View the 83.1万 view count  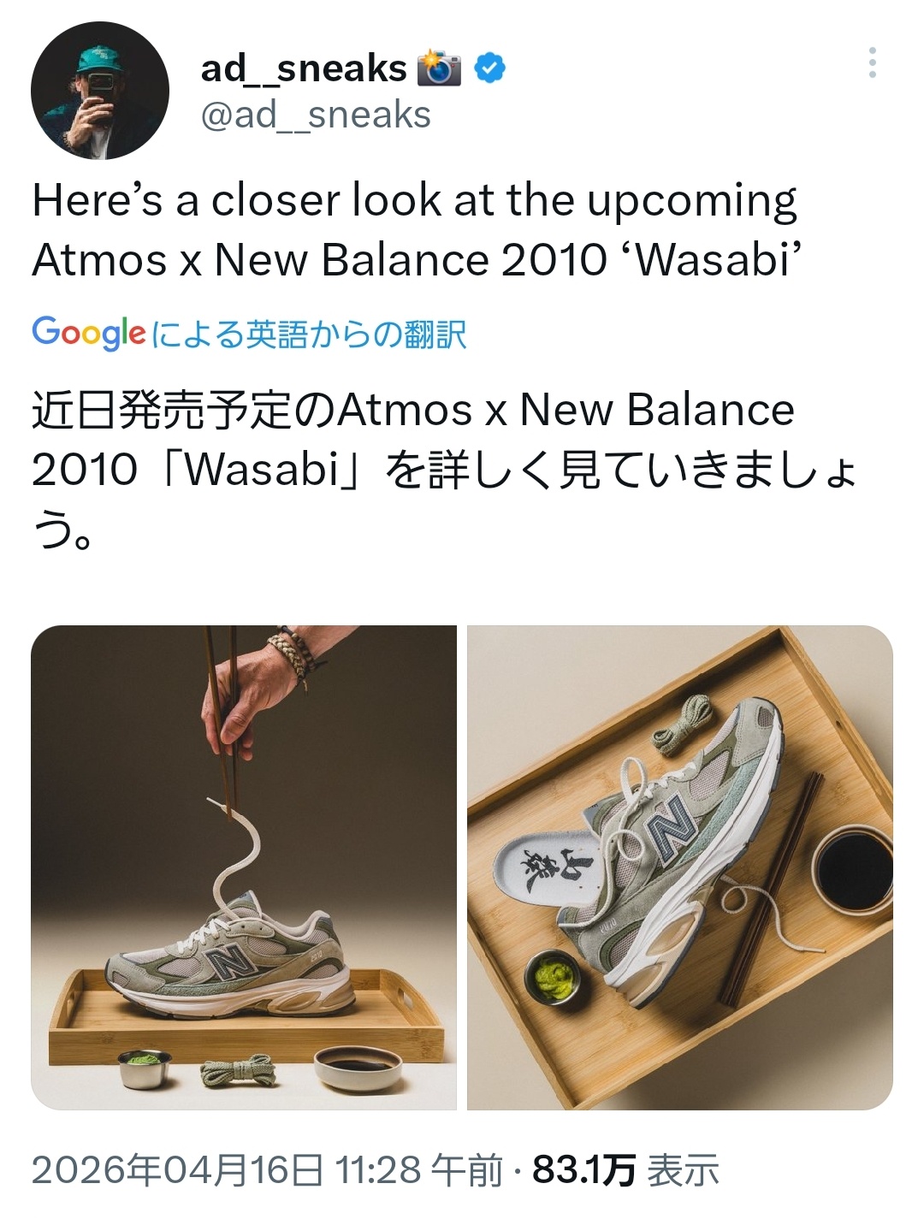(x=583, y=1169)
